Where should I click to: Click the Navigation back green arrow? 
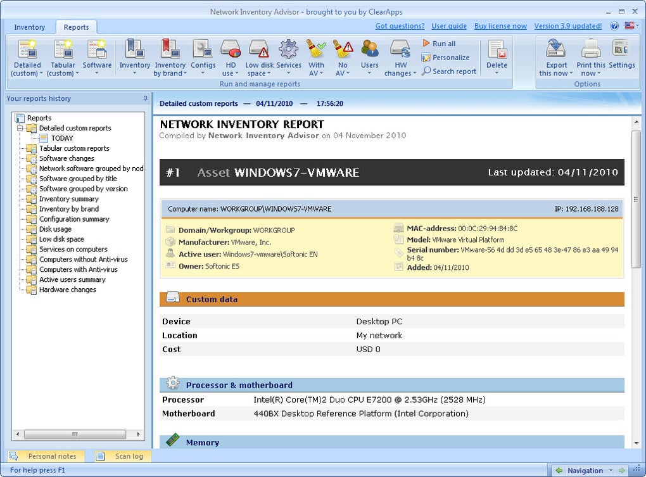coord(559,470)
